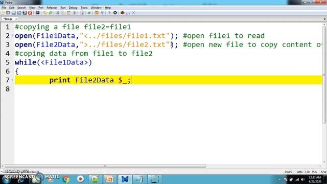Open the Edit menu
Screen dimensions: 327x184
point(12,8)
